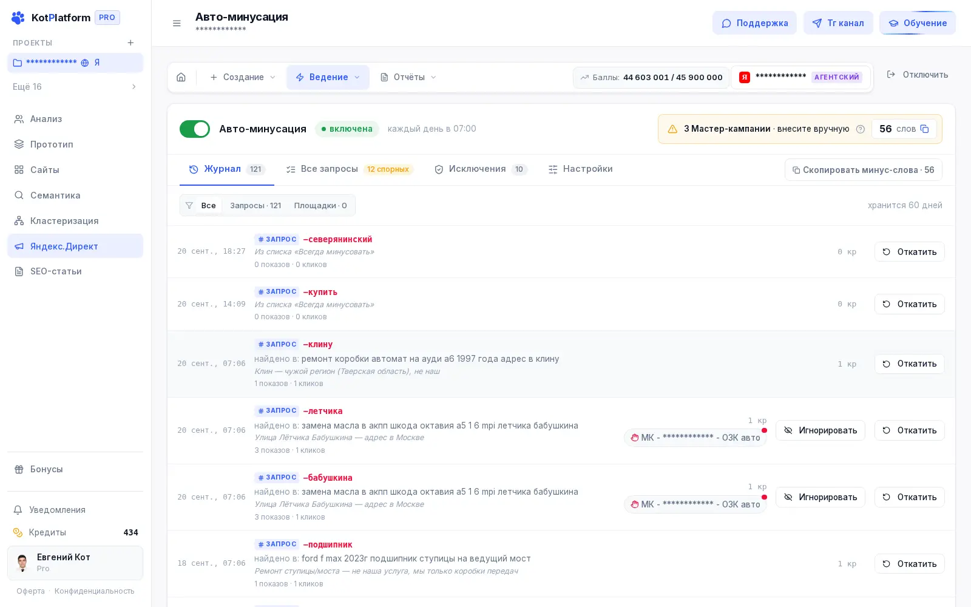Image resolution: width=971 pixels, height=607 pixels.
Task: Toggle the Авто-минусация switch off
Action: coord(195,129)
